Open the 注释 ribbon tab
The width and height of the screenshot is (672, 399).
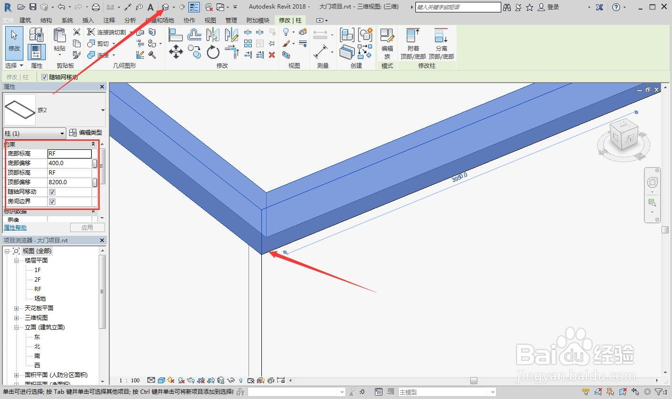[x=109, y=21]
